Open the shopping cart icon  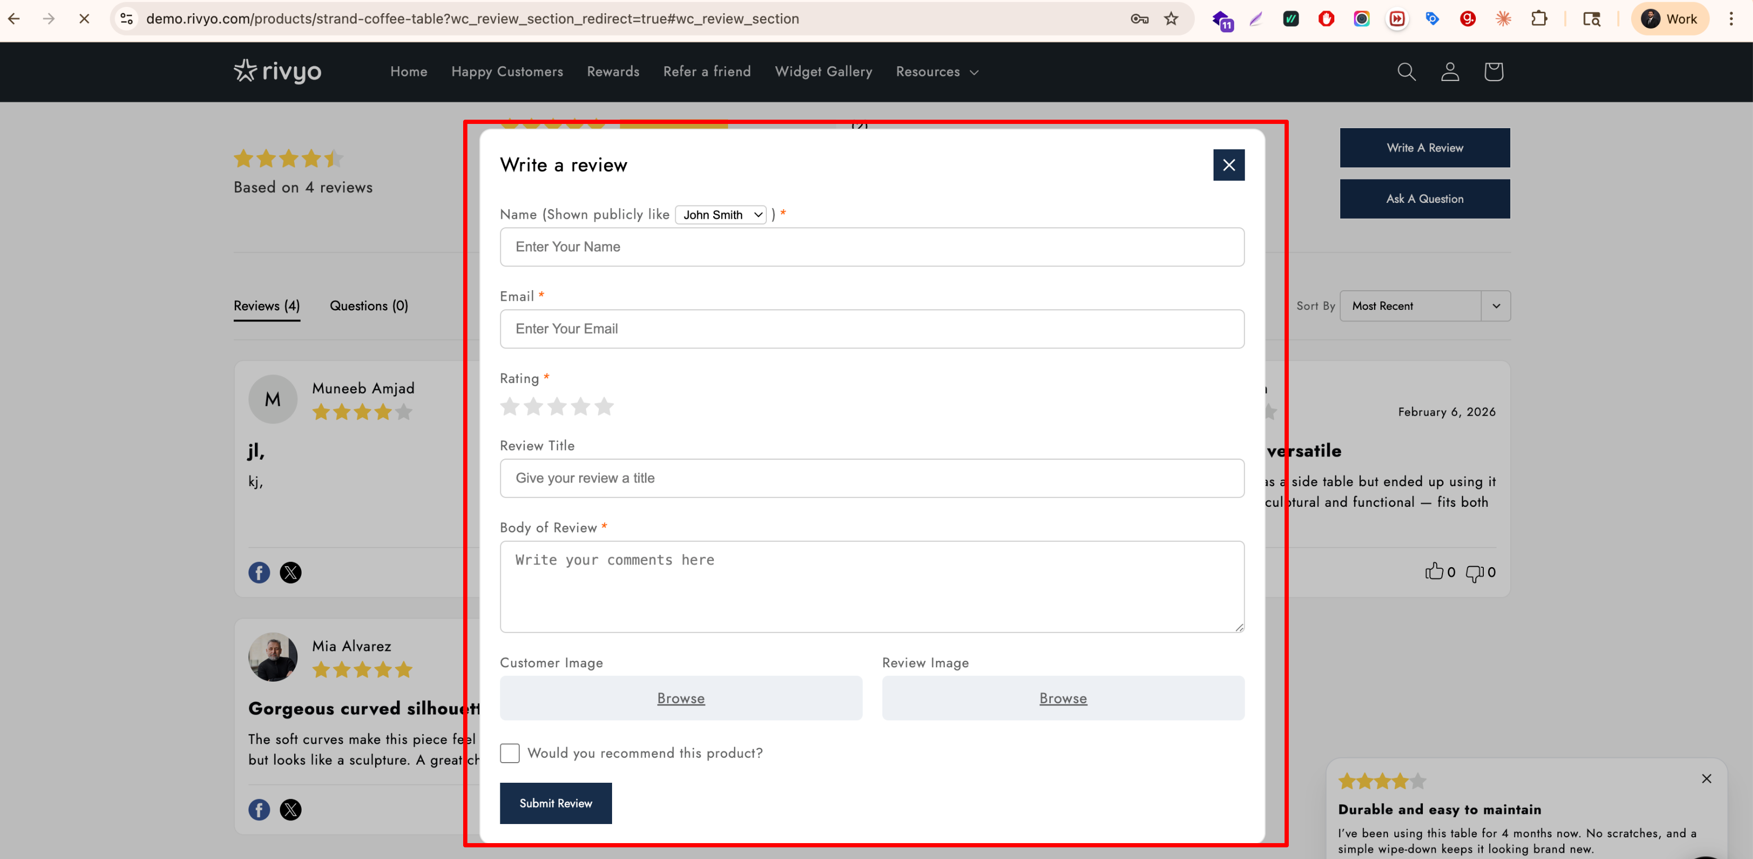(1493, 71)
